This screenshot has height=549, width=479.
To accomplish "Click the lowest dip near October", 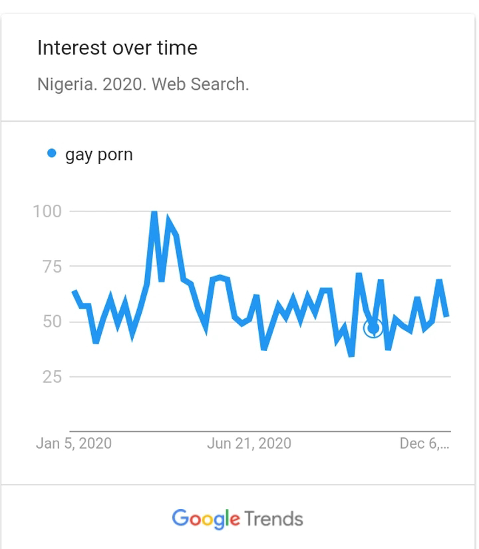I will tap(351, 356).
